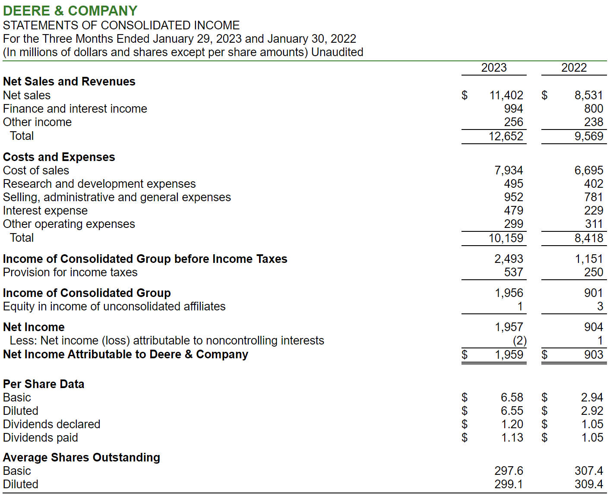Viewport: 610px width, 496px height.
Task: Click Income of Consolidated Group value 901
Action: (594, 293)
